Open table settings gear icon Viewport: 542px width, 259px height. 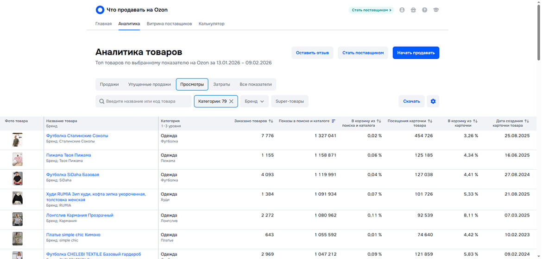(x=433, y=101)
